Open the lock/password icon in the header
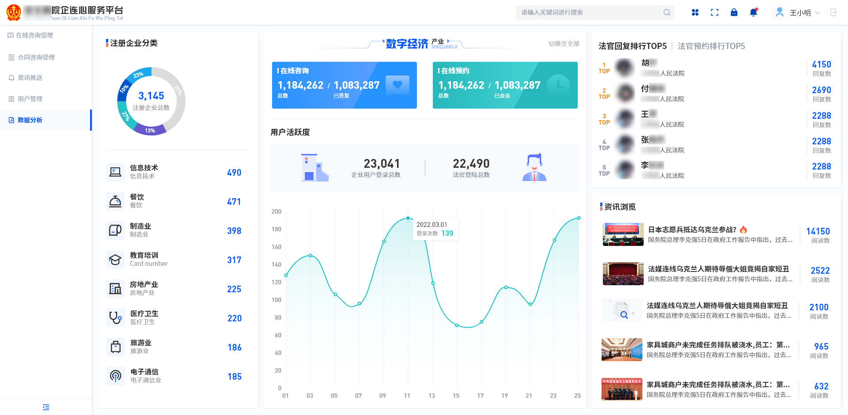The height and width of the screenshot is (415, 848). coord(734,12)
